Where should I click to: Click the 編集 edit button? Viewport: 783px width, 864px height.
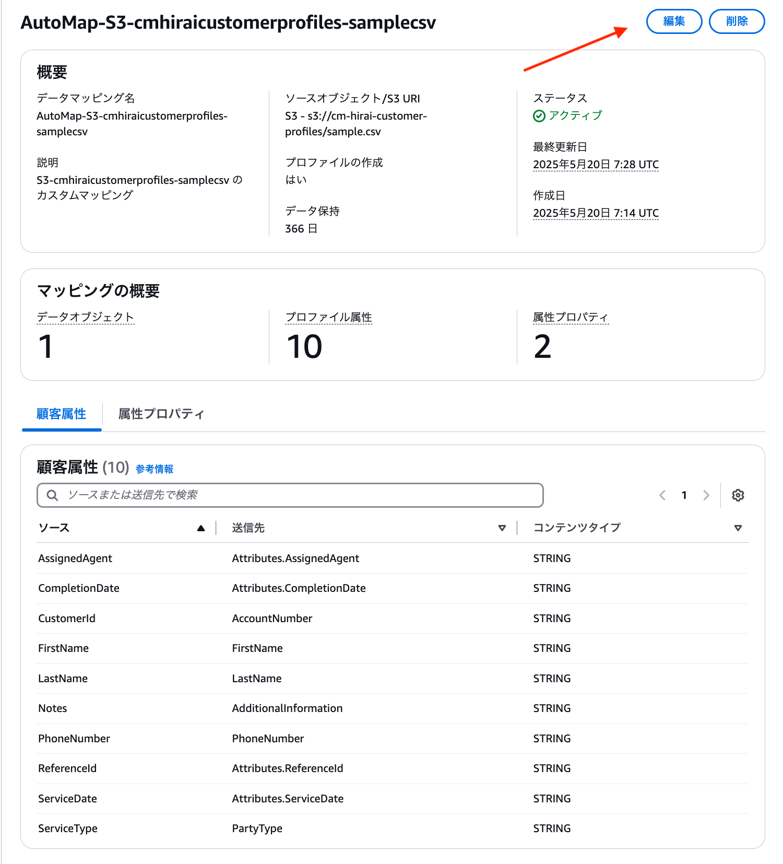[674, 21]
